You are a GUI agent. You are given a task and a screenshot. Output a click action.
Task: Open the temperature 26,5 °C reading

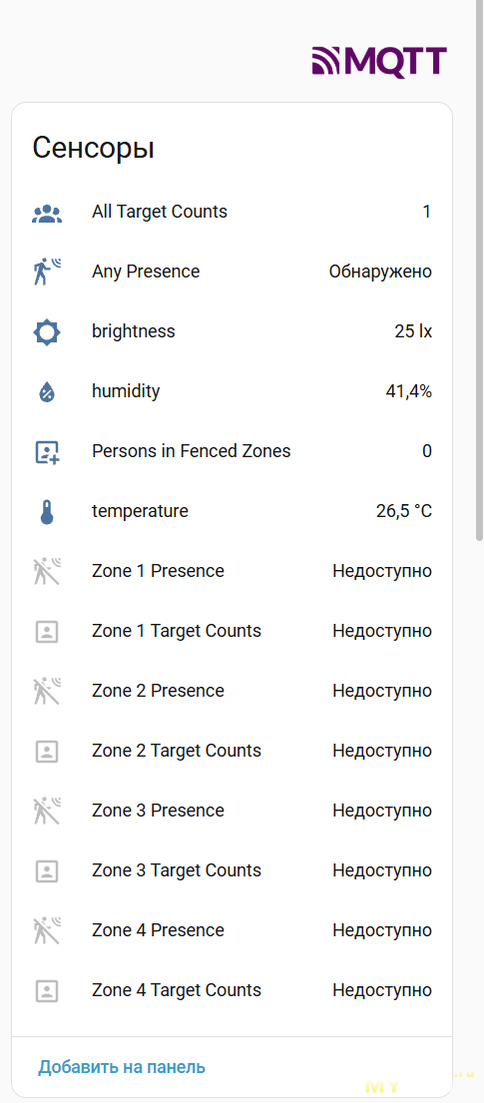click(404, 511)
